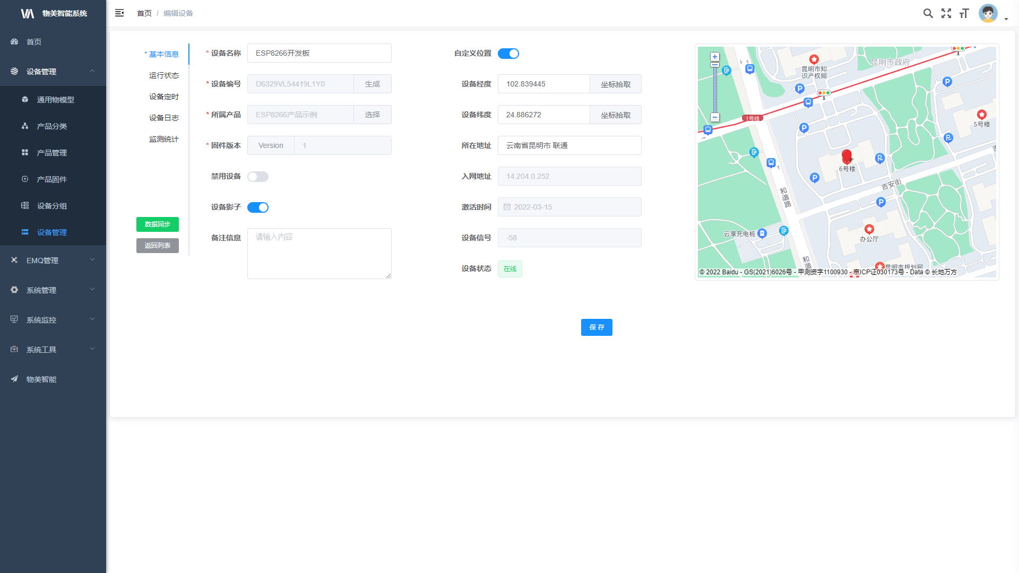Click the map zoom-in plus button
This screenshot has width=1019, height=573.
tap(715, 57)
